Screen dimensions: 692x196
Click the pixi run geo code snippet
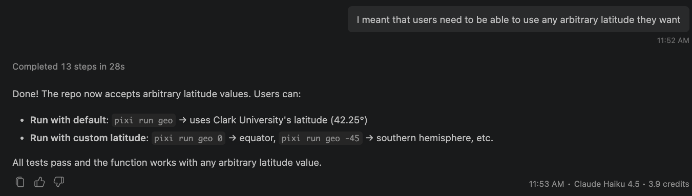[x=143, y=120]
